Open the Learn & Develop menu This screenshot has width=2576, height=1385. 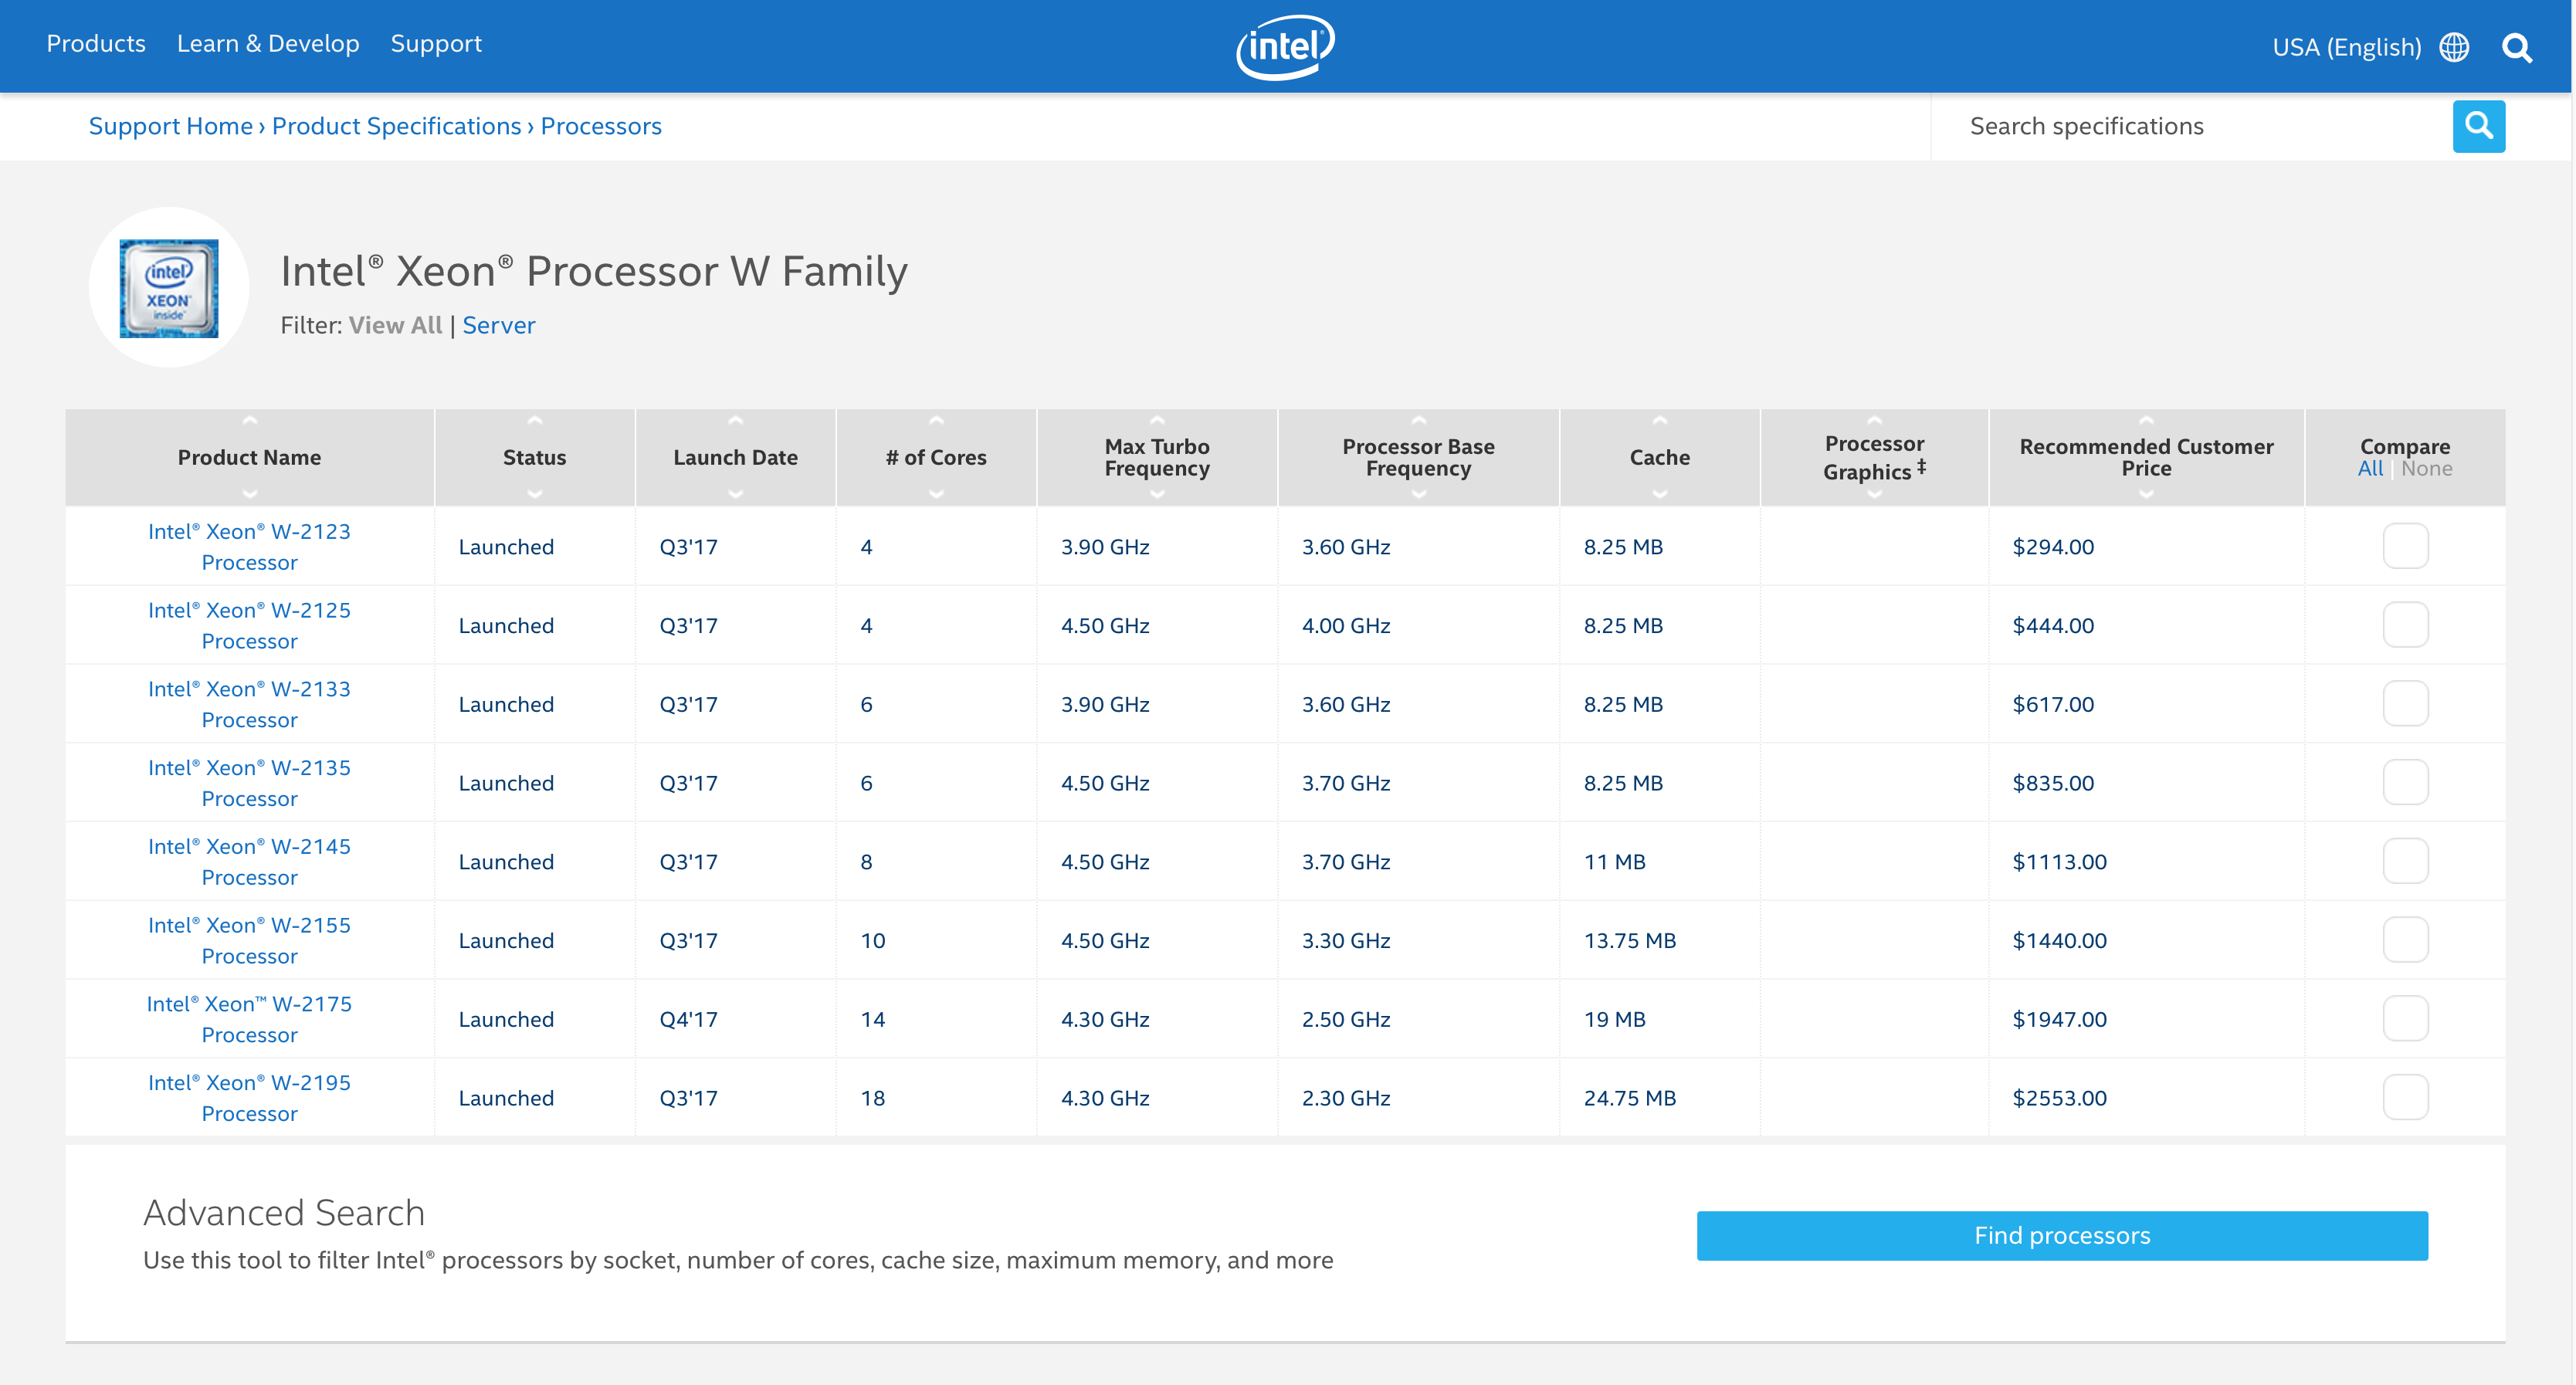click(268, 44)
